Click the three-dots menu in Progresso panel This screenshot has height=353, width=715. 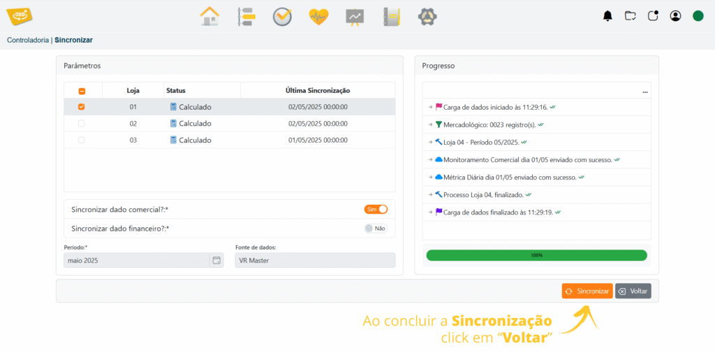point(644,92)
